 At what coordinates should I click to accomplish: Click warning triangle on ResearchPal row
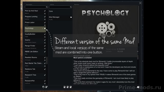[45, 84]
